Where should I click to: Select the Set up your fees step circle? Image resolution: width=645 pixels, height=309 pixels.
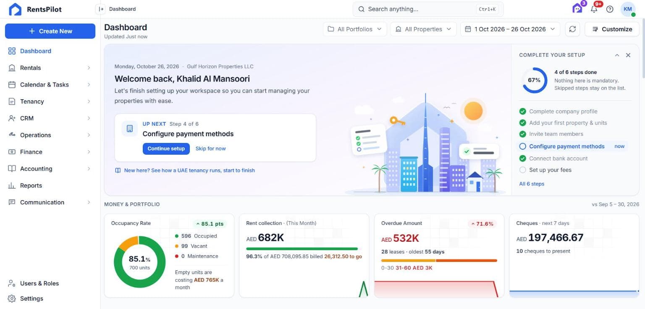pos(523,170)
